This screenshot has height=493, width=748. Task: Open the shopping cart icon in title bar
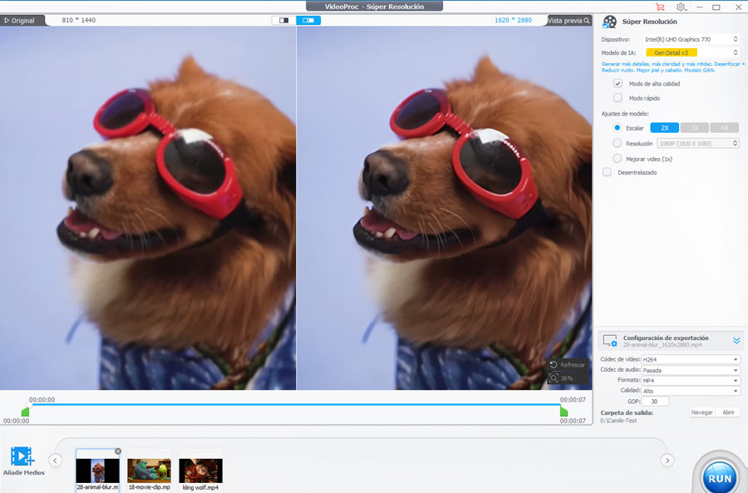[x=660, y=7]
